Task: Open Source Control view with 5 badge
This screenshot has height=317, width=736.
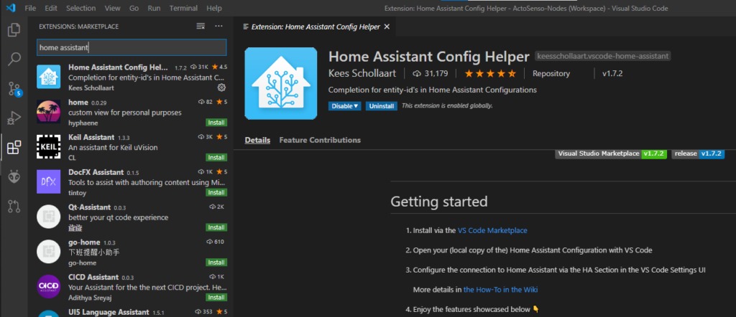Action: pyautogui.click(x=14, y=88)
